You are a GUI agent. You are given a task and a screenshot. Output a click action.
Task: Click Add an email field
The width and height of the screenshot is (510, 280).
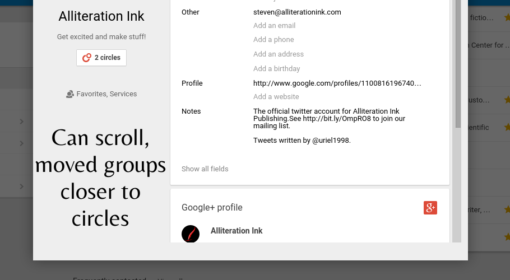pyautogui.click(x=274, y=26)
